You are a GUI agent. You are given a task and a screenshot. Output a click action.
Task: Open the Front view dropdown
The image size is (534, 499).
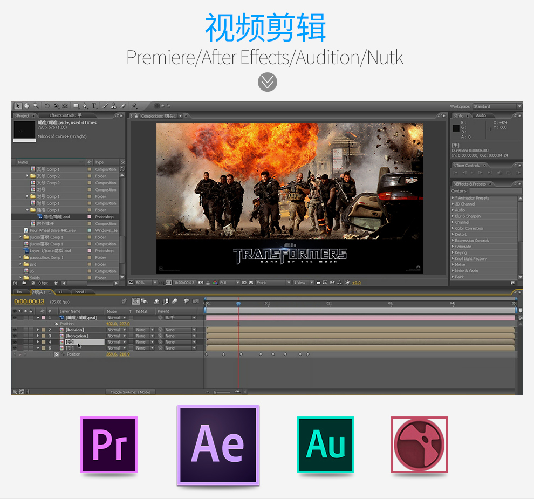tap(273, 283)
